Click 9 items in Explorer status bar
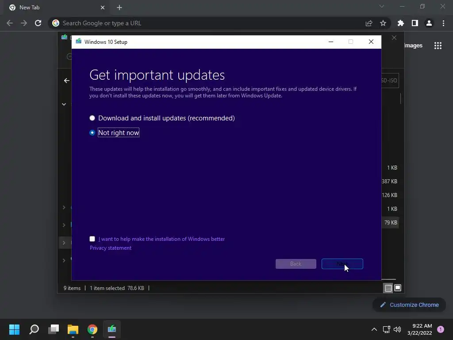The width and height of the screenshot is (453, 340). (x=72, y=288)
